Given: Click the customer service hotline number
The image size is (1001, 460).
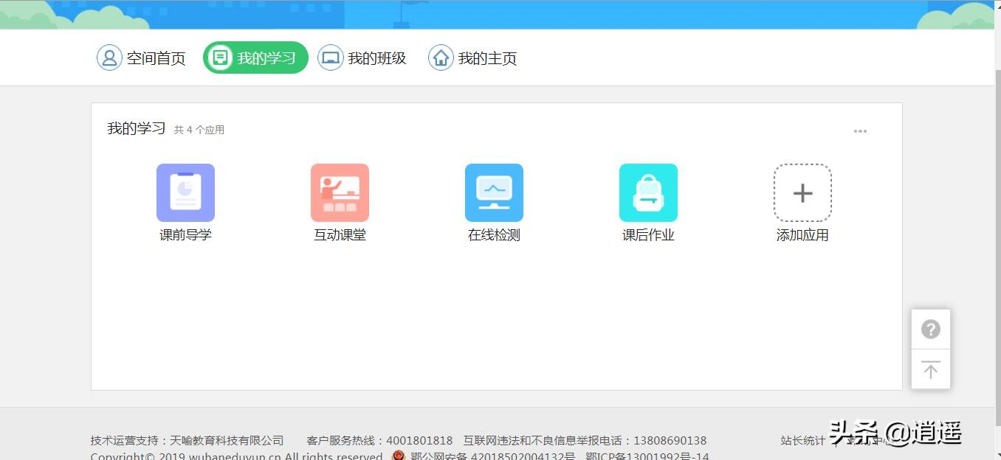Looking at the screenshot, I should click(420, 440).
